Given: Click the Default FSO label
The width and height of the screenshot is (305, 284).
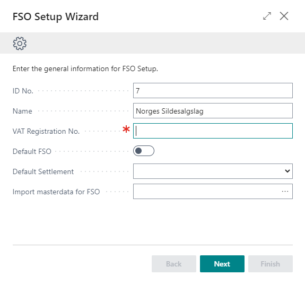Looking at the screenshot, I should (32, 151).
